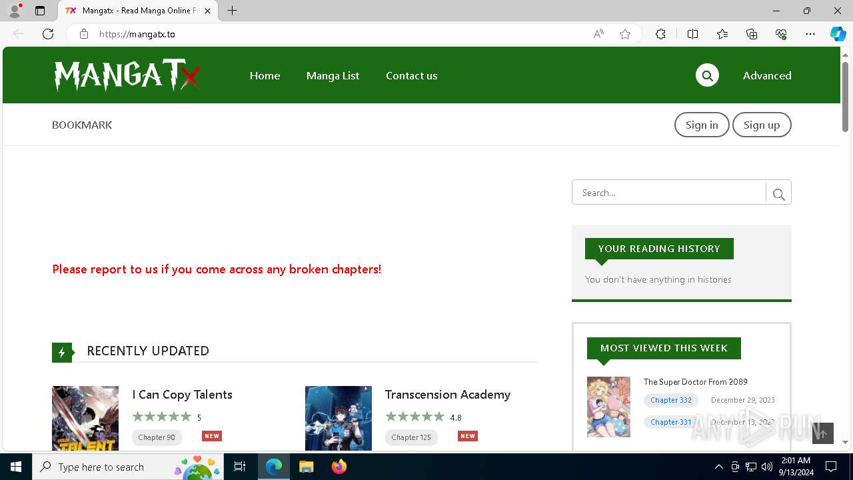Open the Manga List menu
This screenshot has width=853, height=480.
tap(333, 76)
